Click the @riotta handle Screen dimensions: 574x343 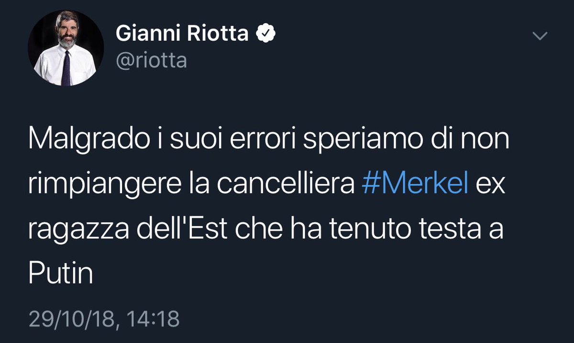tap(152, 61)
